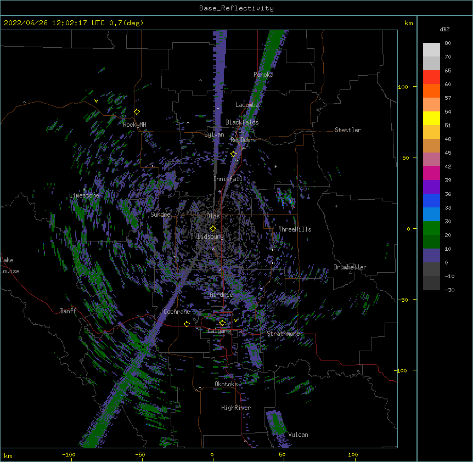Choose the violet 39-36 dBZ legend swatch
The image size is (473, 462).
[x=431, y=187]
